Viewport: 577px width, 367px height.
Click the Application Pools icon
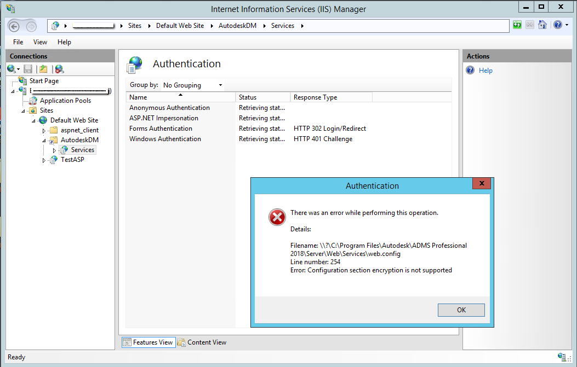pos(33,100)
